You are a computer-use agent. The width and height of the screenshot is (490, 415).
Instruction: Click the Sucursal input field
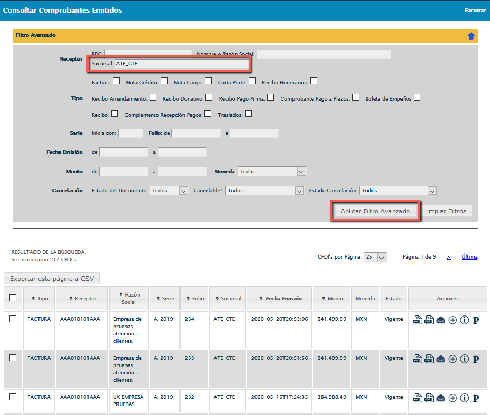(181, 64)
